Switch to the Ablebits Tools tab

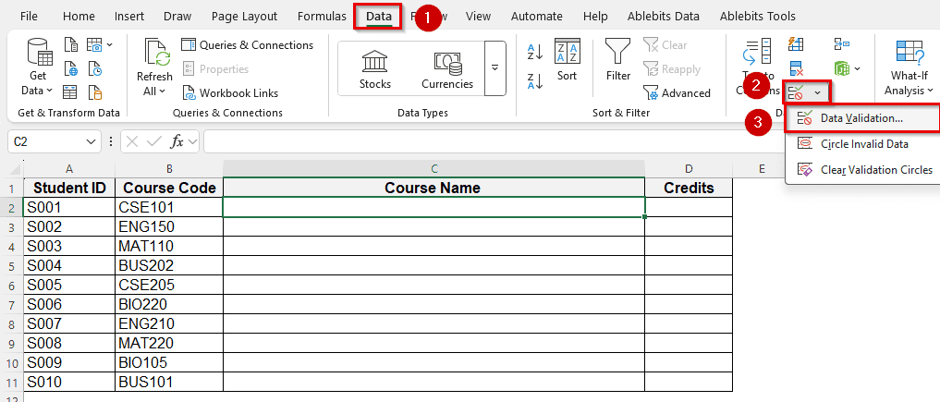pyautogui.click(x=758, y=17)
